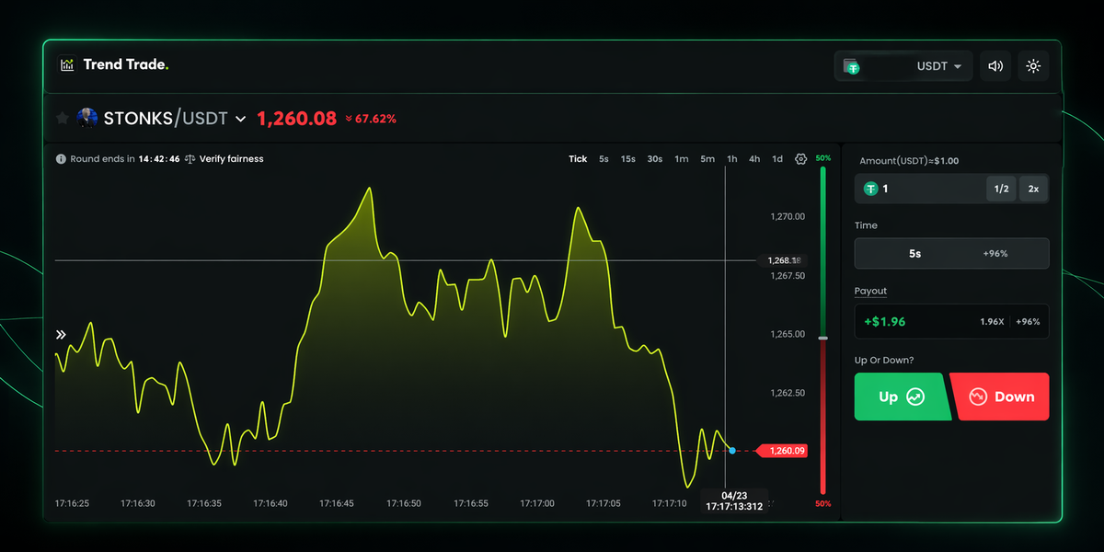The image size is (1104, 552).
Task: Click the wallet icon in the currency selector
Action: 853,66
